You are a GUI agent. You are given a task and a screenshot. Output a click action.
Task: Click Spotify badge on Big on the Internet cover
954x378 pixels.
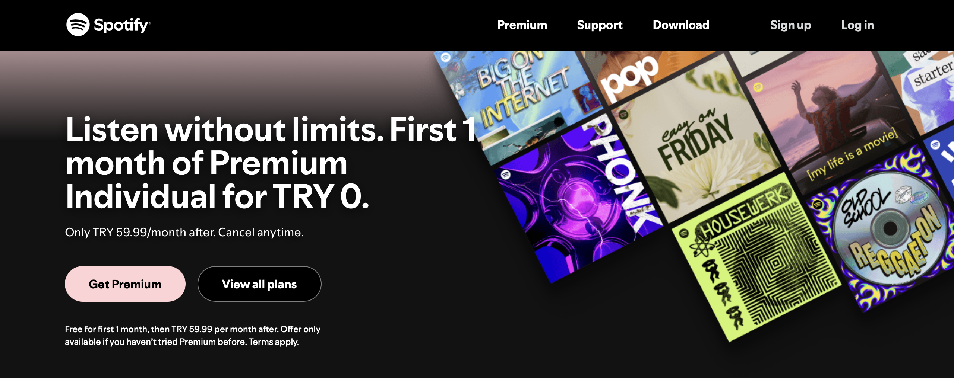tap(446, 57)
